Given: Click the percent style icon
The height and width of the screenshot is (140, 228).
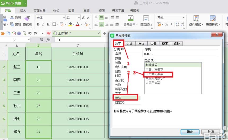Looking at the screenshot, I should pyautogui.click(x=166, y=24).
